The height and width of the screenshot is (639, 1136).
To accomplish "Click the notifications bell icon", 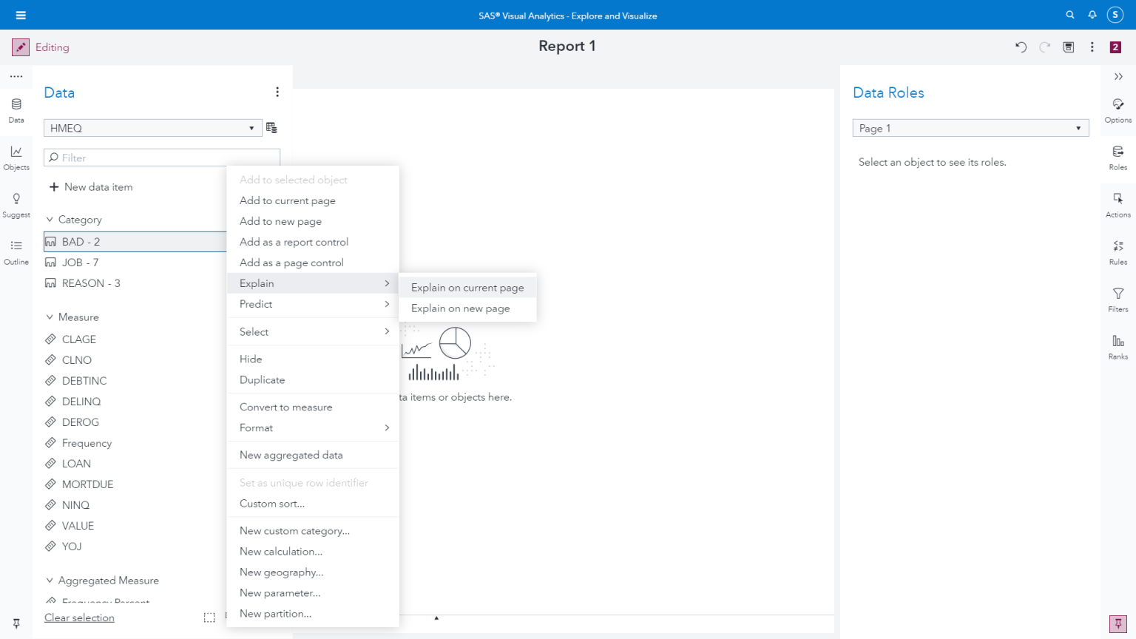I will (x=1092, y=15).
